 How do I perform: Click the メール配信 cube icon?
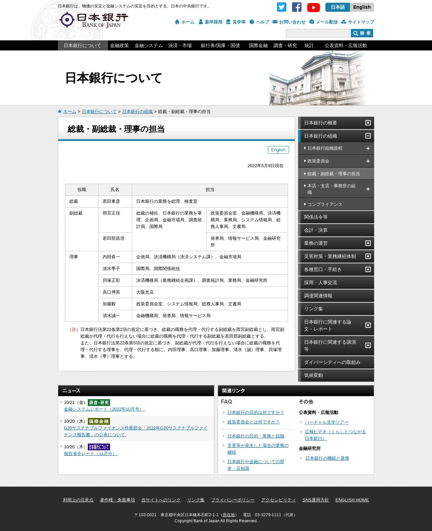[312, 22]
